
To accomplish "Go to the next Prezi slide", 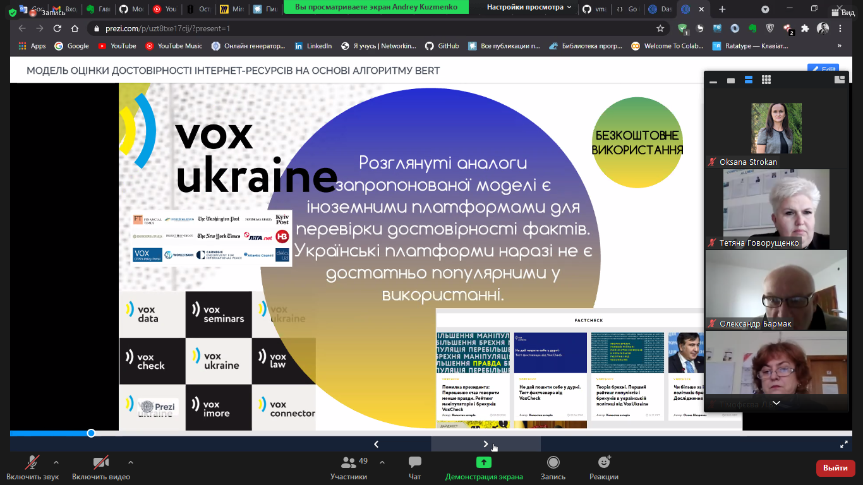I will point(486,444).
